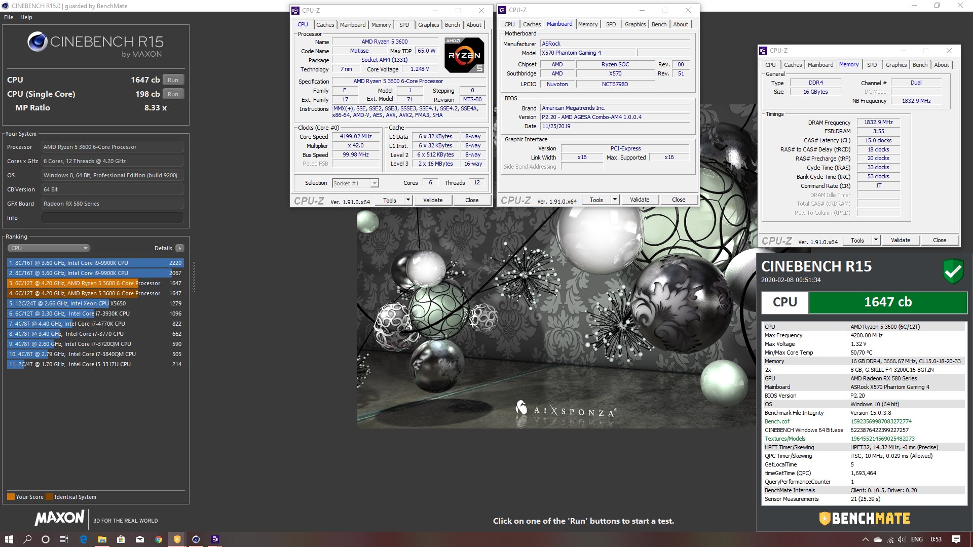Screen dimensions: 973x547
Task: Launch Microsoft Edge from taskbar
Action: [84, 539]
